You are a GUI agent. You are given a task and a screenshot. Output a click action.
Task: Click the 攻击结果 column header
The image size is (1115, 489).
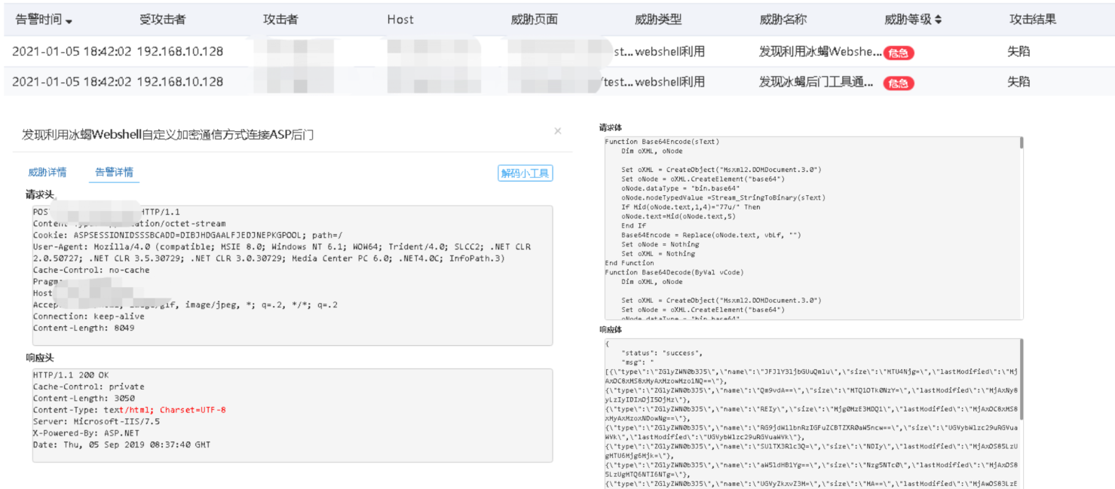pyautogui.click(x=1032, y=20)
